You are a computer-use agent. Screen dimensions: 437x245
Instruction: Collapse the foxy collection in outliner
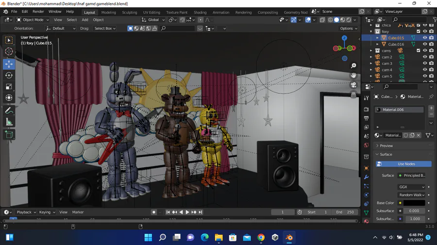click(x=371, y=31)
